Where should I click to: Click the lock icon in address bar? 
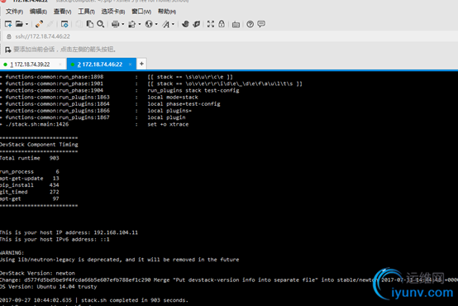[9, 36]
